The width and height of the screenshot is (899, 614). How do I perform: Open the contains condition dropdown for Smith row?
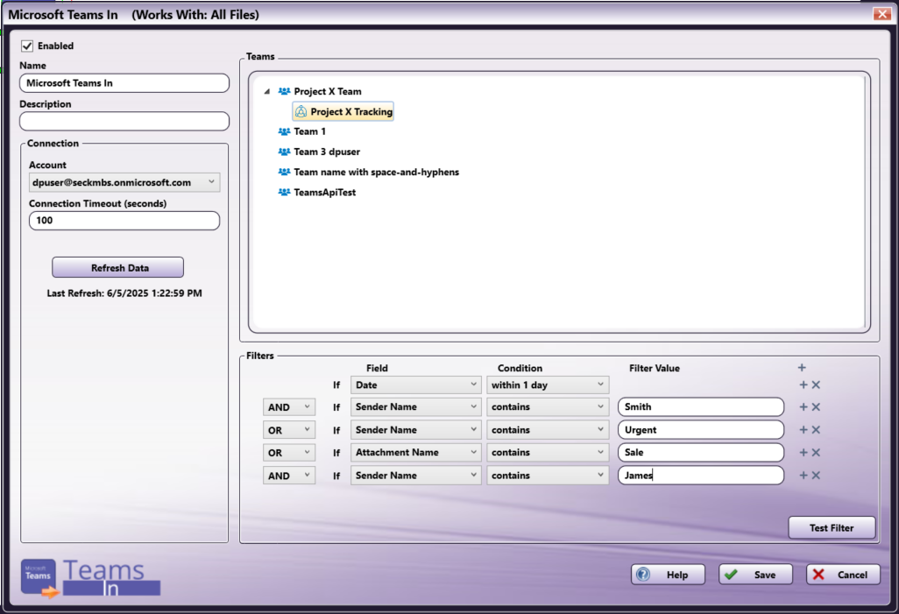coord(548,407)
